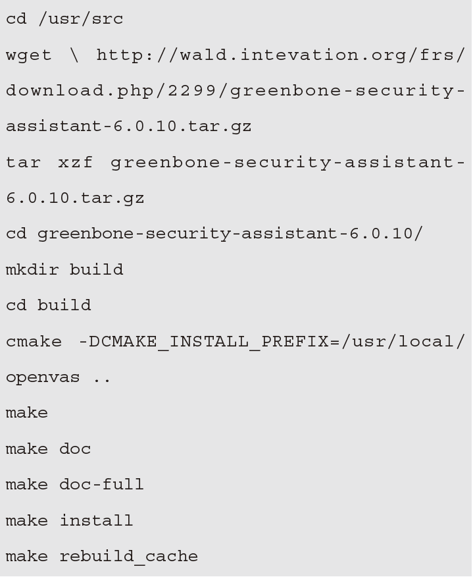Screen dimensions: 473x577
Task: Click the word 'wget' in second line
Action: tap(29, 55)
